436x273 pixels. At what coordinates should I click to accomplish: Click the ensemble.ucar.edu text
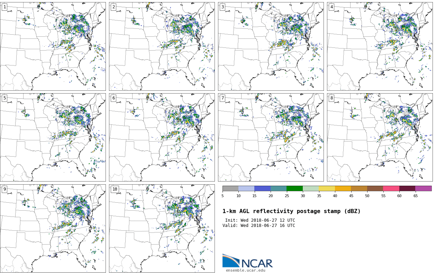tap(246, 271)
